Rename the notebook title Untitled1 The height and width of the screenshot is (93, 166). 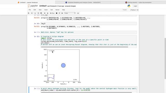click(43, 6)
